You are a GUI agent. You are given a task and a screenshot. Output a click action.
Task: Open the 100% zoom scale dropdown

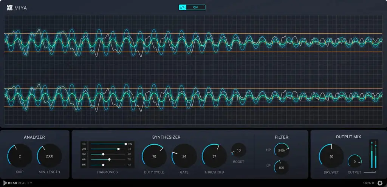click(x=368, y=183)
